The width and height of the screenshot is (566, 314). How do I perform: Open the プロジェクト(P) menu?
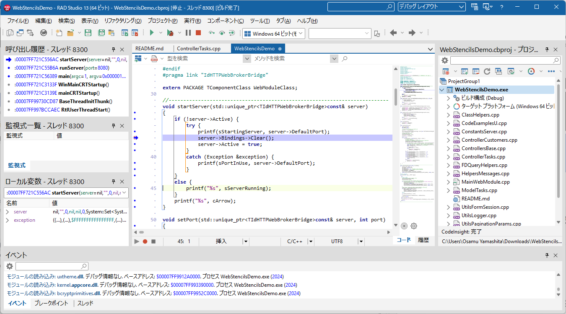pos(163,21)
